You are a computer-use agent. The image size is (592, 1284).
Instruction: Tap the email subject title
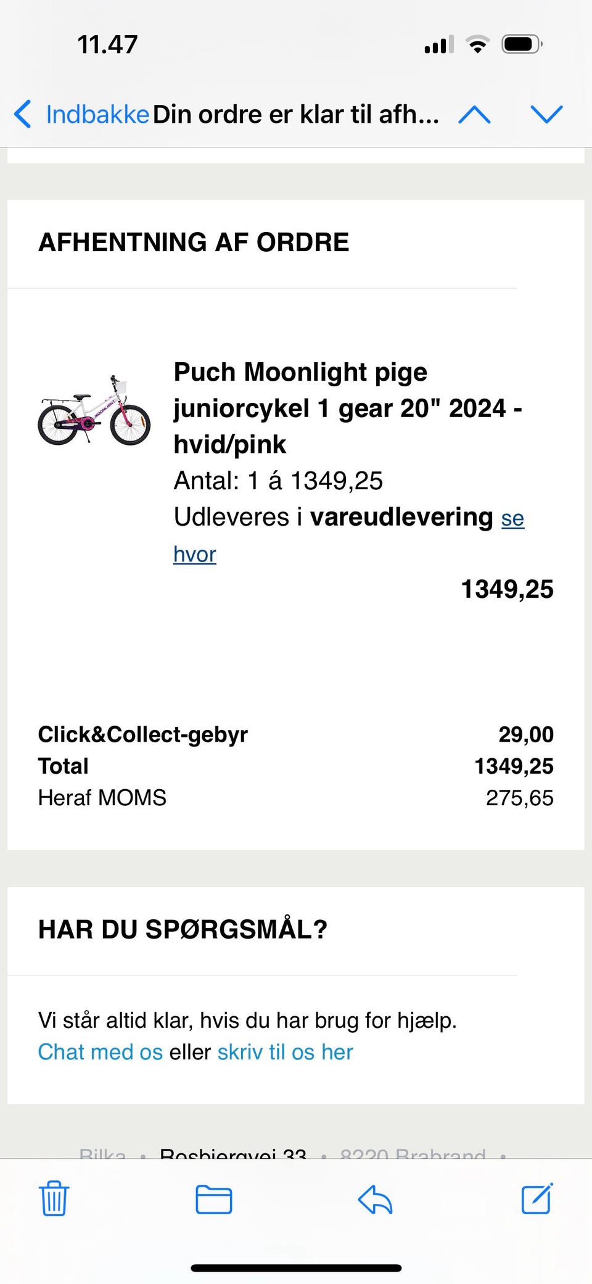pos(296,115)
